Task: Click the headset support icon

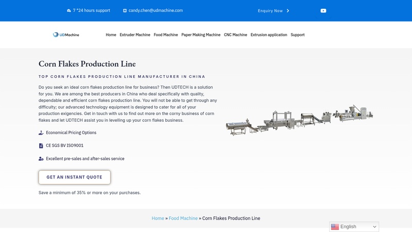Action: 69,10
